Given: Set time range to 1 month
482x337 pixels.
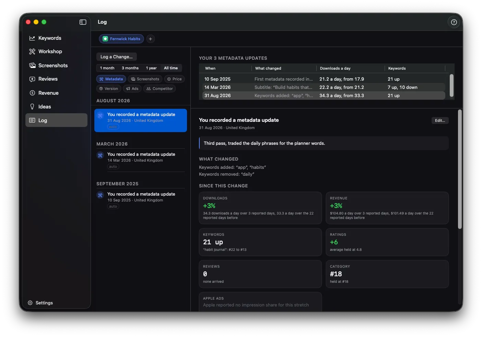Looking at the screenshot, I should pos(107,68).
